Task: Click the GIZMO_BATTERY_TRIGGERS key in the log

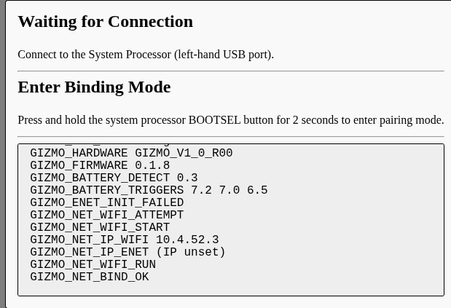Action: 107,191
